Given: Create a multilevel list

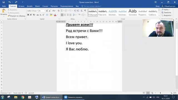Looking at the screenshot, I should 70,11.
